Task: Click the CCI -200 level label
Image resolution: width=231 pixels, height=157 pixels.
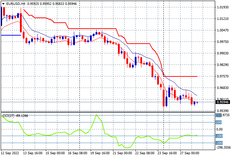Action: [x=219, y=143]
